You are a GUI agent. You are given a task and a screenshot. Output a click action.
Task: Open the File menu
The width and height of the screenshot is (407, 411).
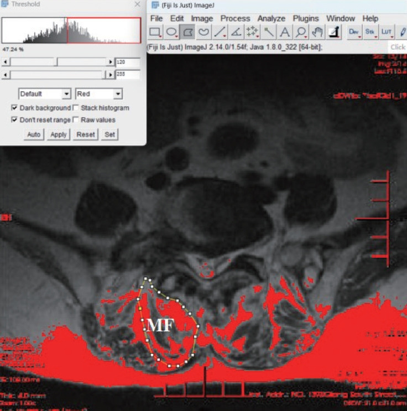(156, 18)
